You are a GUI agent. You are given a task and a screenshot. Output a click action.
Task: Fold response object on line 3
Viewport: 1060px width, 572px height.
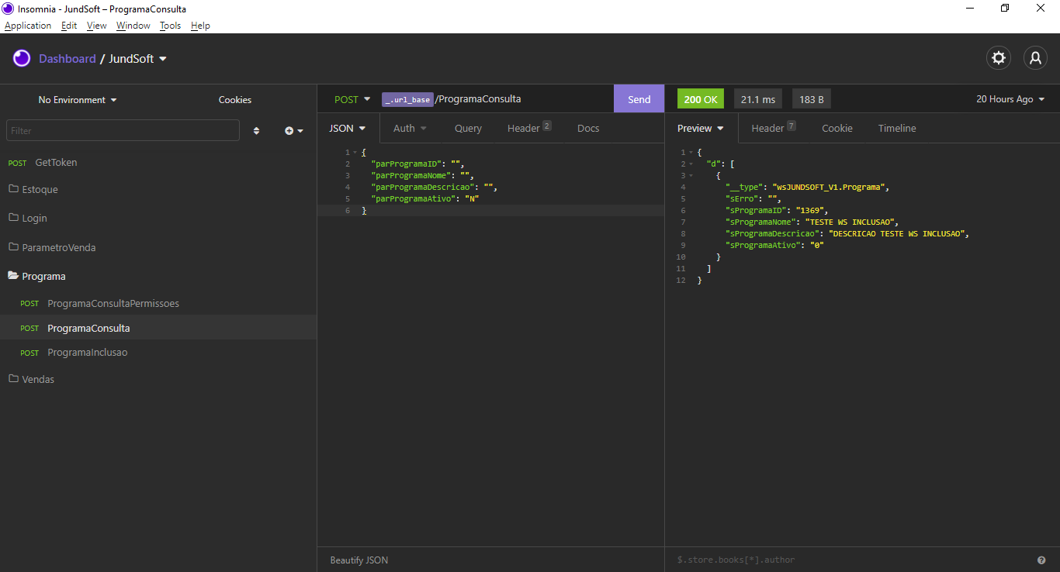[x=691, y=176]
